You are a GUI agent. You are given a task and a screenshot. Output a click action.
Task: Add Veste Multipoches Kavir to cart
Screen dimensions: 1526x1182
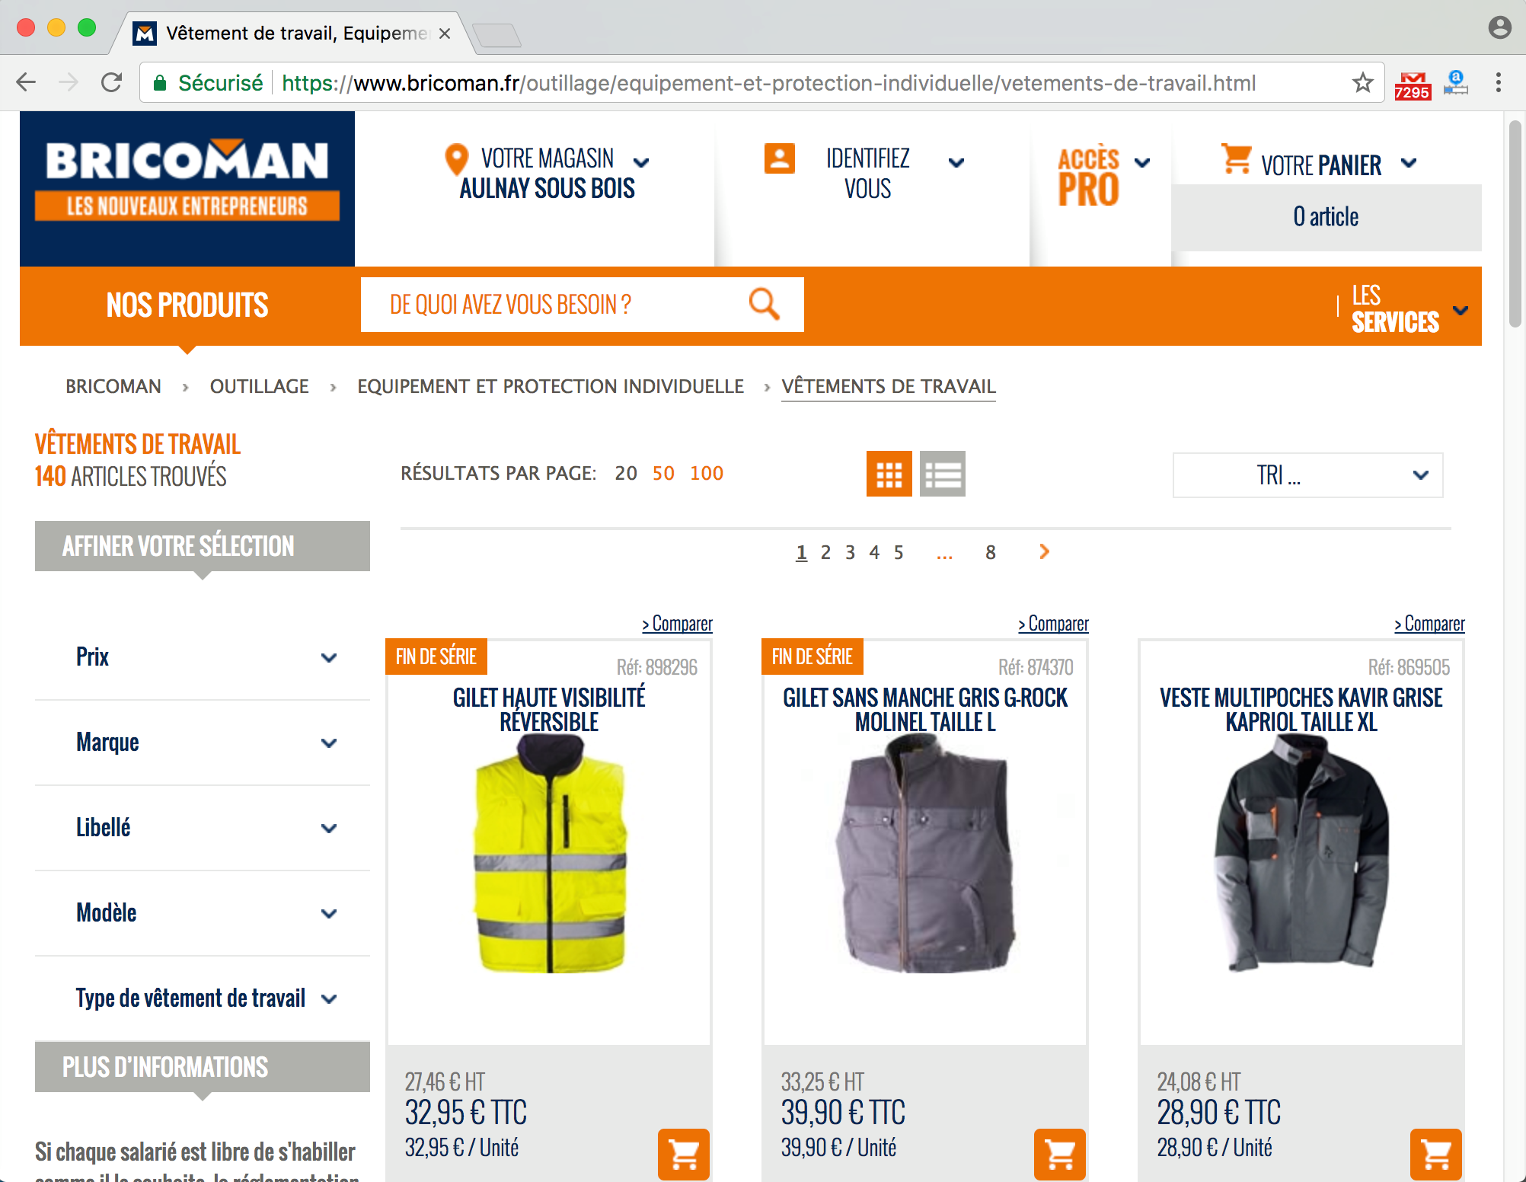point(1436,1155)
